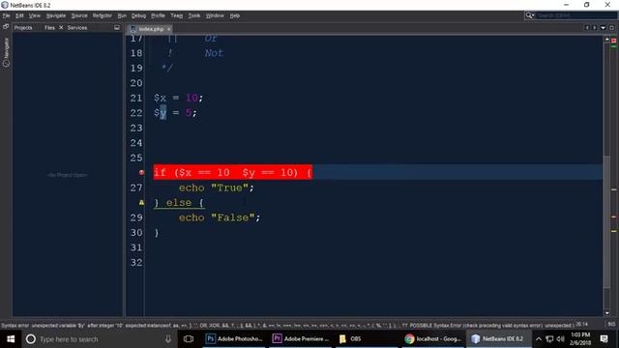
Task: Open the Windows Start menu
Action: tap(11, 339)
